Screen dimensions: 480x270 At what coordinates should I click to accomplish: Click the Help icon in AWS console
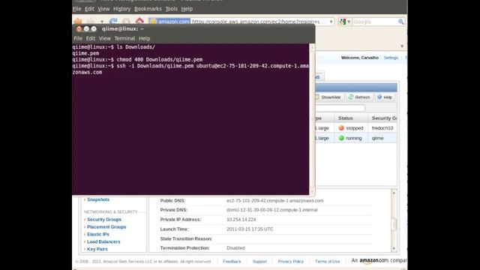click(x=379, y=97)
